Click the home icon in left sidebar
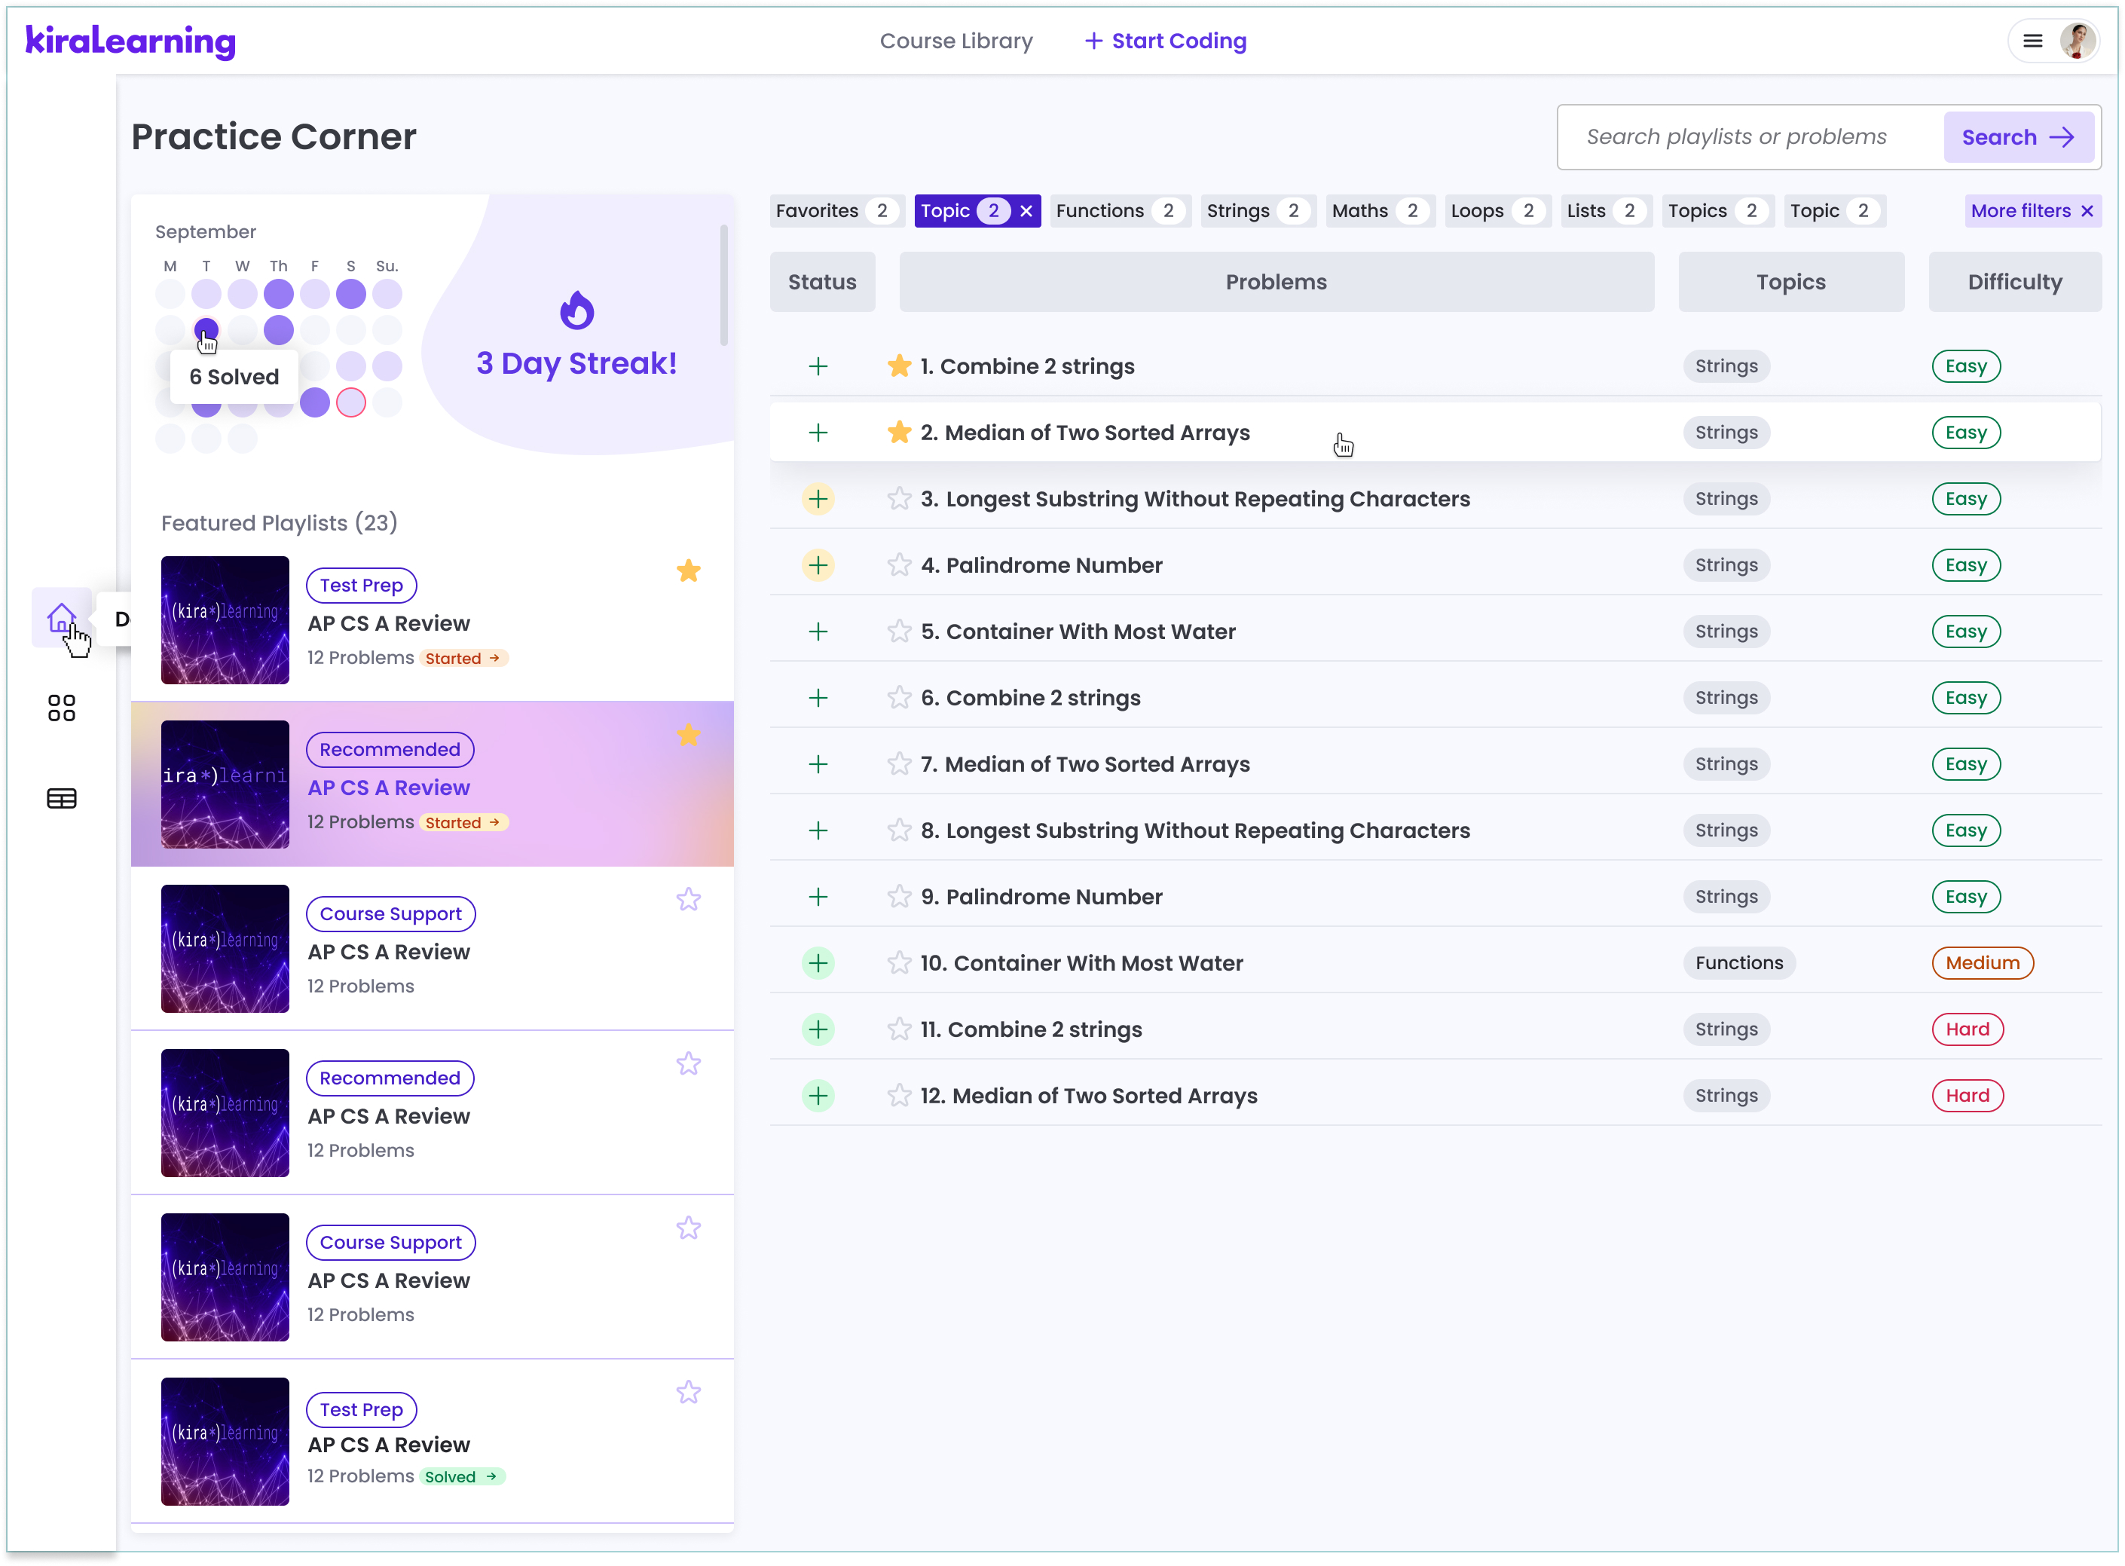2125x1566 pixels. point(60,617)
